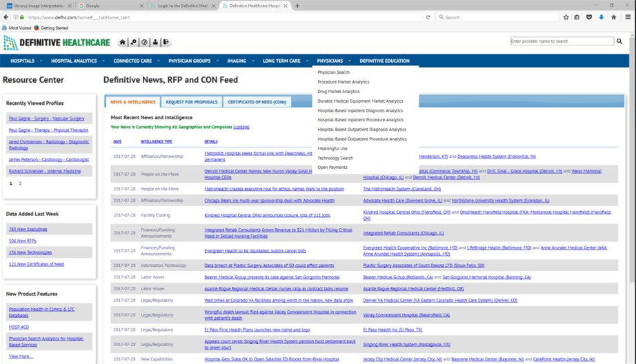This screenshot has width=636, height=364.
Task: Open the key settings icon in the header
Action: (x=133, y=42)
